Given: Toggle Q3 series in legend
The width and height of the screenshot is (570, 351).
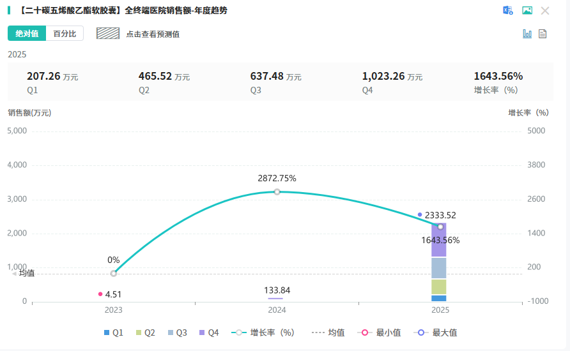Looking at the screenshot, I should point(177,332).
